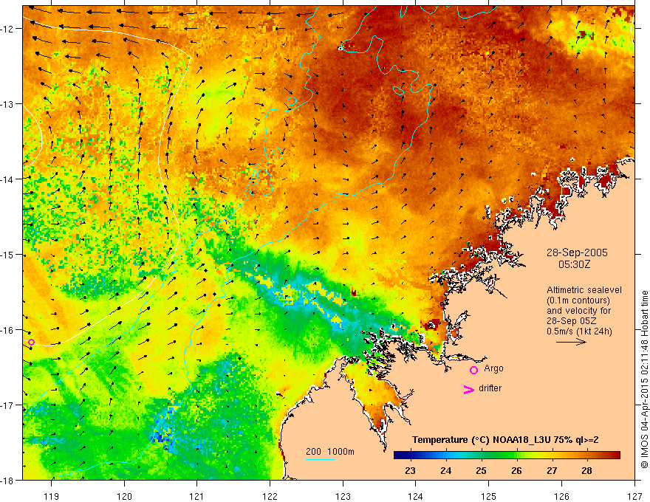Click latitude axis label -12
650x502 pixels.
coord(8,29)
